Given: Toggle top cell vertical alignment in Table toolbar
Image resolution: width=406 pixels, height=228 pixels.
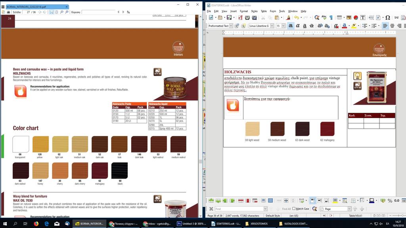Looking at the screenshot, I should (313, 201).
